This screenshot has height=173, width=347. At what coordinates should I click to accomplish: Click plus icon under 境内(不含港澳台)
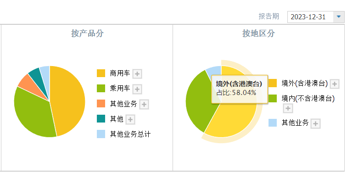288,108
